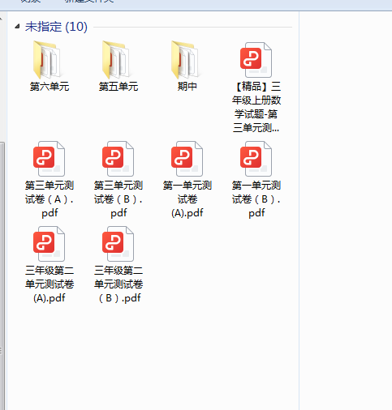Select 第三单元测试卷（A）.pdf file icon

[49, 159]
